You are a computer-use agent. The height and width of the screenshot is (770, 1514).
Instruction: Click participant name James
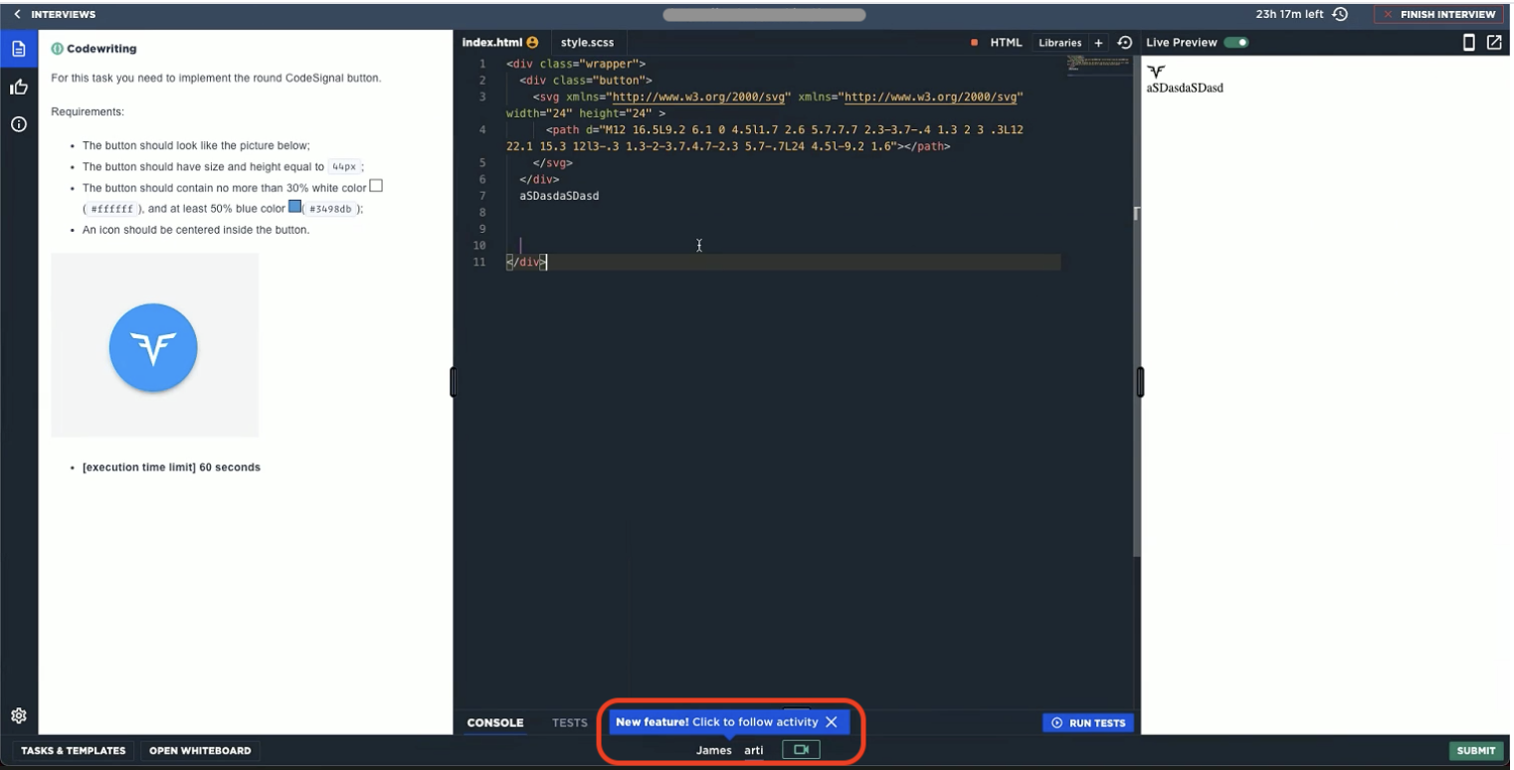(x=713, y=750)
